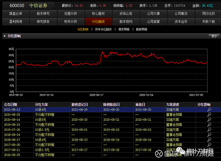This screenshot has width=221, height=161.
Task: Open the 公司大事 tab
Action: 154,14
